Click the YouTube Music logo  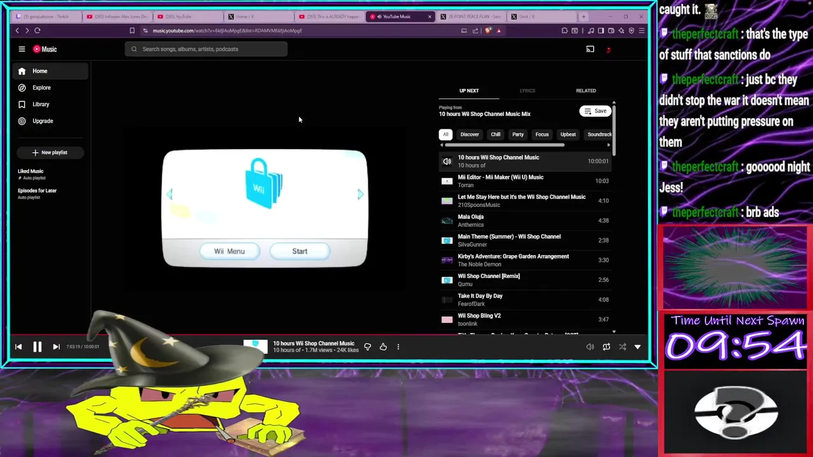coord(45,49)
